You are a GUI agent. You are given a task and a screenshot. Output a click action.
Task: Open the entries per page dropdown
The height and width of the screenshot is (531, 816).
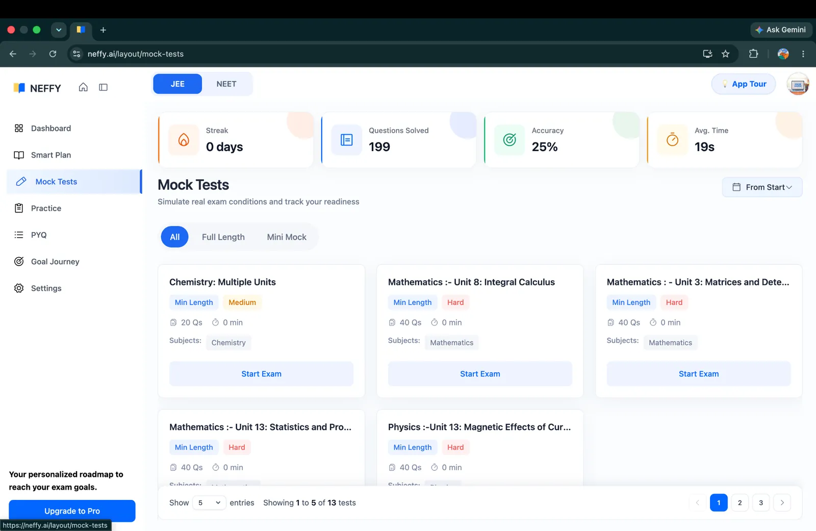click(x=209, y=503)
